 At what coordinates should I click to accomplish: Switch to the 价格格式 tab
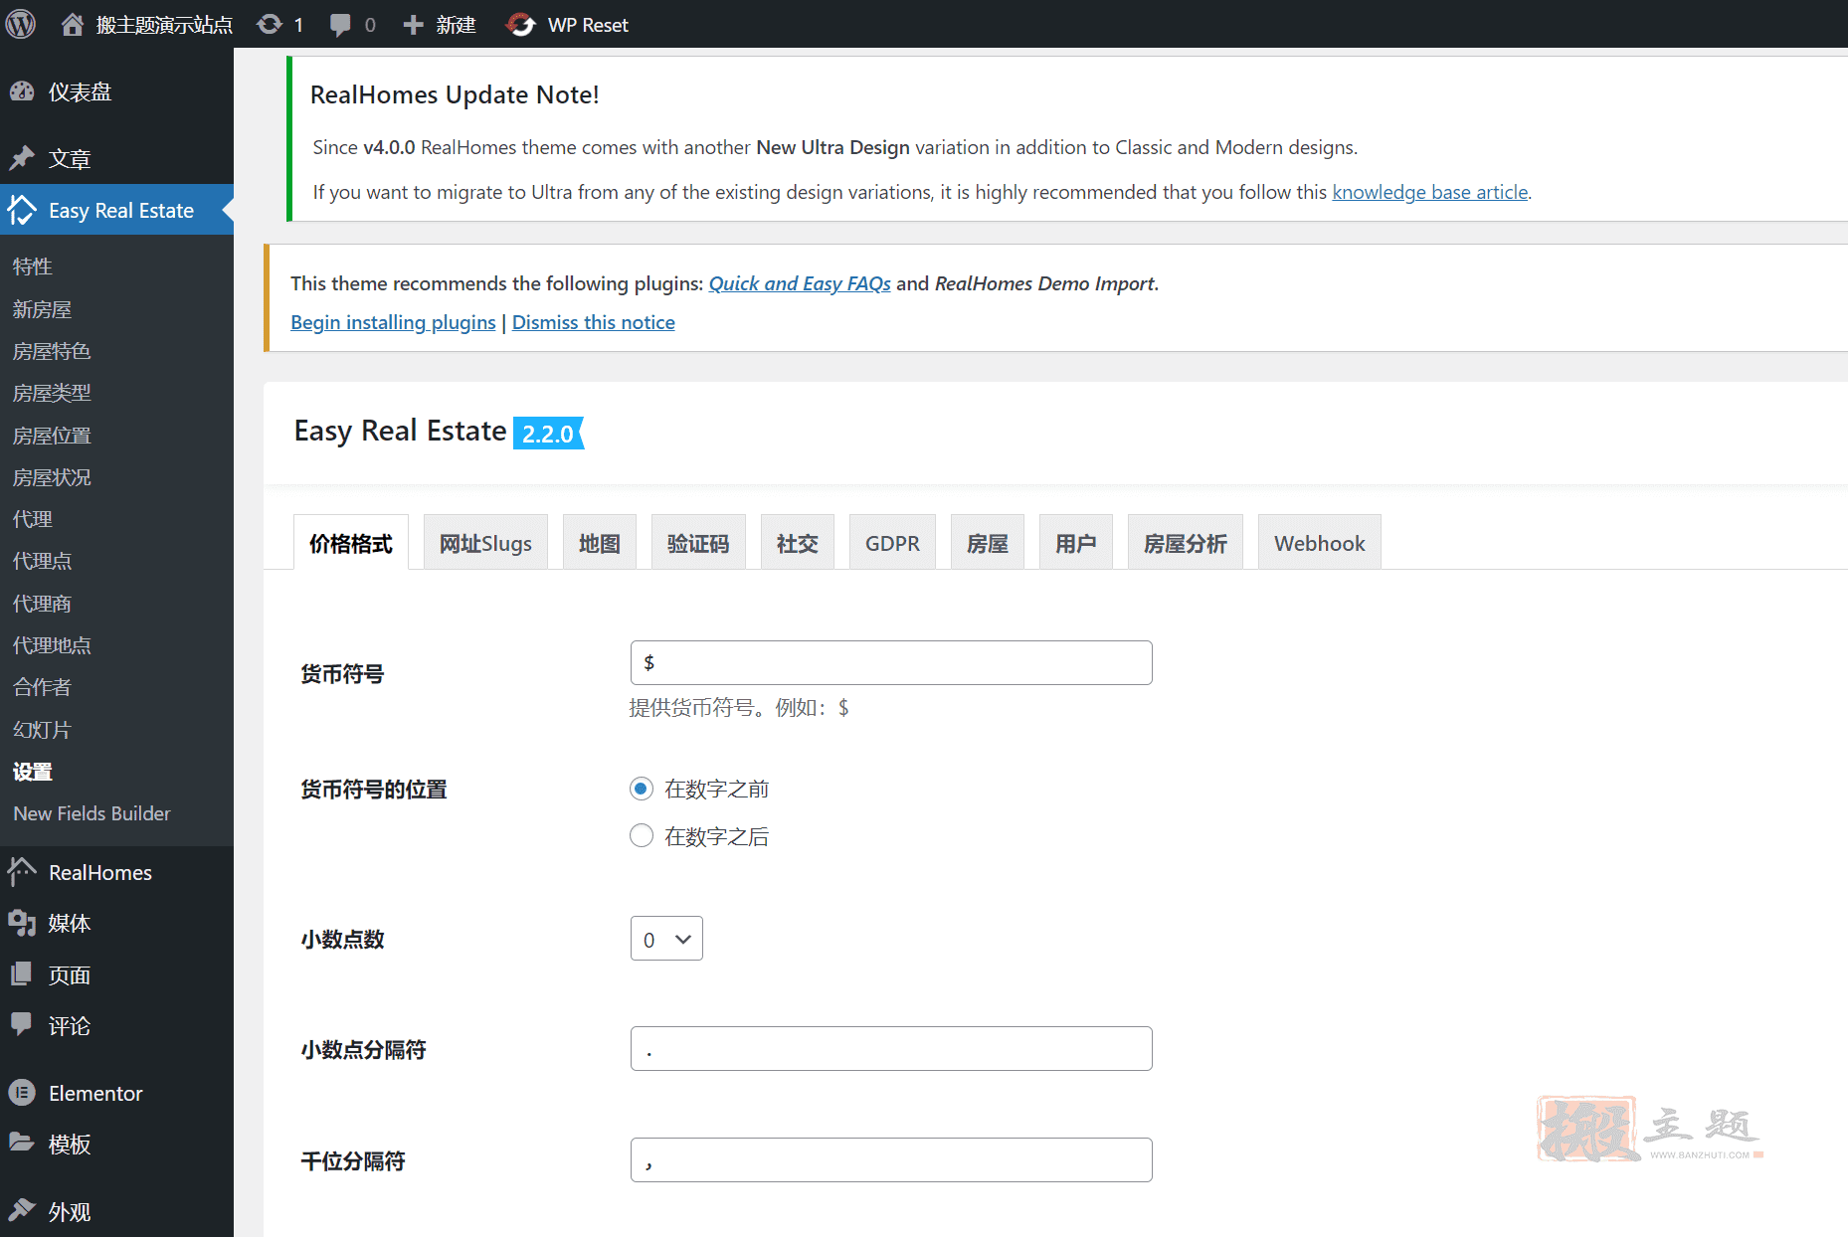[x=351, y=543]
